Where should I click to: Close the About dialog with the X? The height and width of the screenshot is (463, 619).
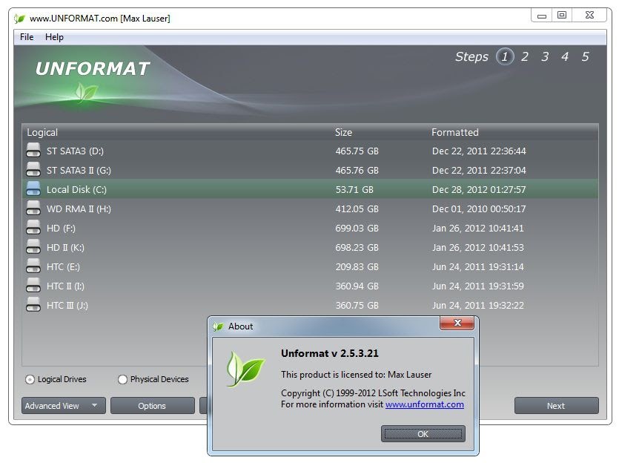pos(457,323)
